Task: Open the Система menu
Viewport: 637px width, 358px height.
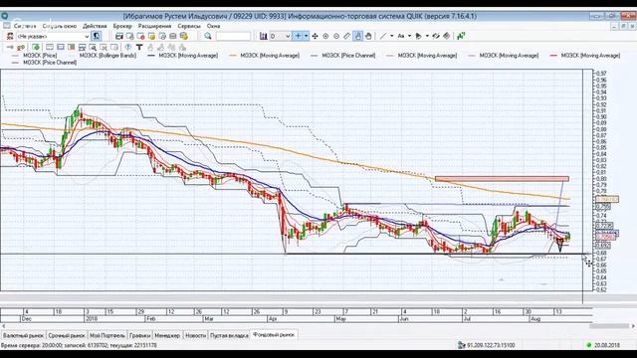Action: [x=25, y=26]
